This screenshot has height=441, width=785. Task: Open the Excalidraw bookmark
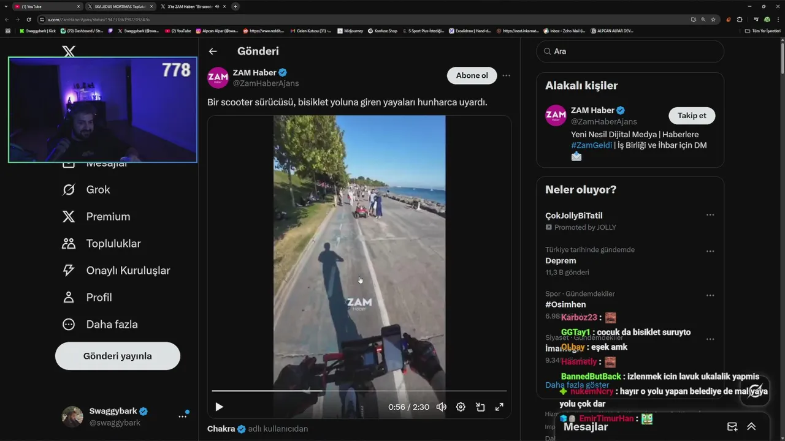470,31
